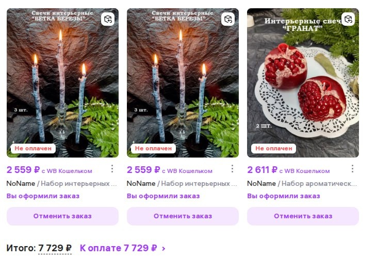Expand payment details via chevron arrow
Screen dimensions: 376x260
click(x=164, y=249)
